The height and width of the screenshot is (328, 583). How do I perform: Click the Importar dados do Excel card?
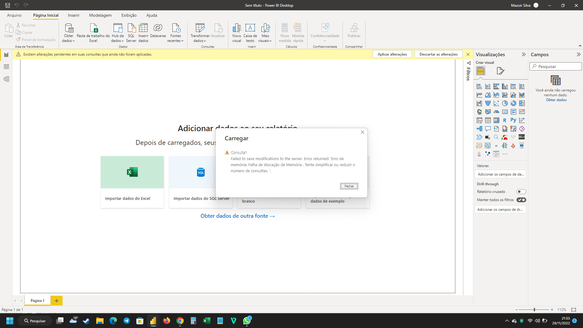(x=132, y=182)
